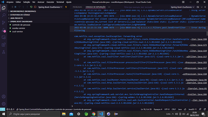
Task: Open the Run and Debug view
Action: 4,30
